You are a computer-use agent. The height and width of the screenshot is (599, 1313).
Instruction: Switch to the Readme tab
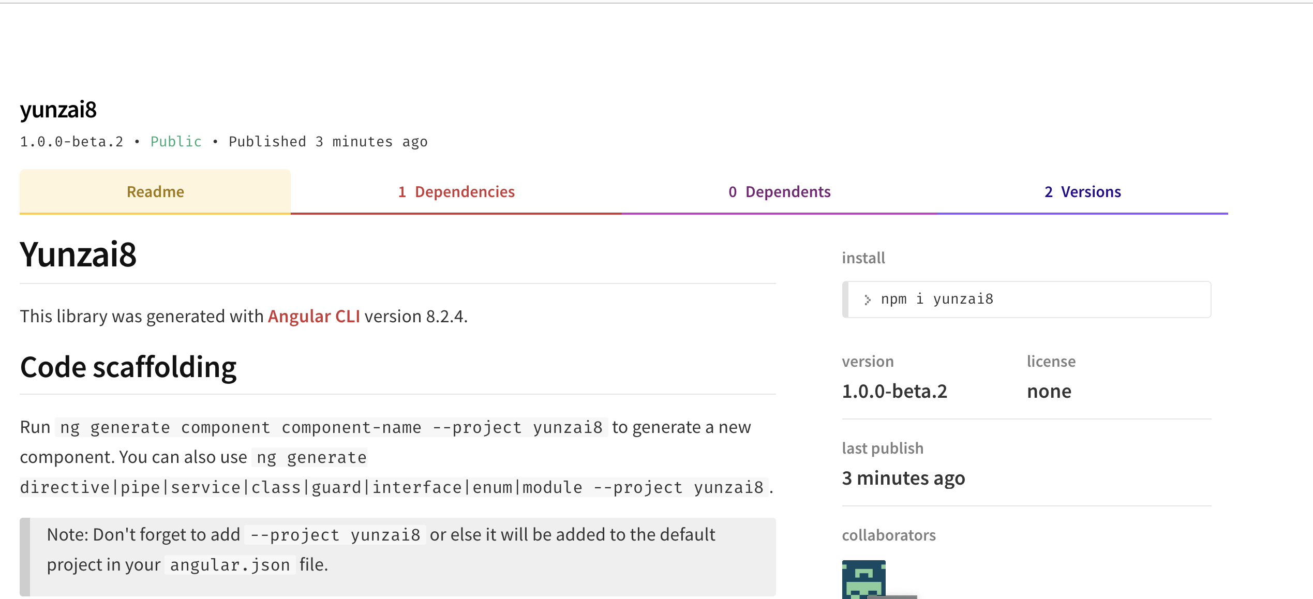click(155, 192)
